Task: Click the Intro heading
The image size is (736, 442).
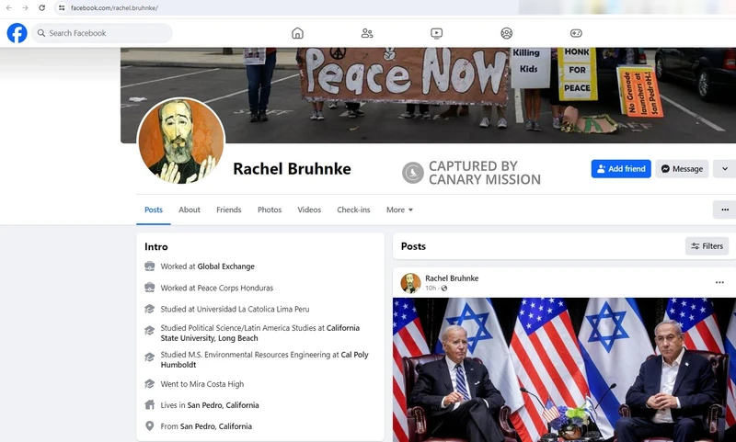Action: tap(155, 246)
